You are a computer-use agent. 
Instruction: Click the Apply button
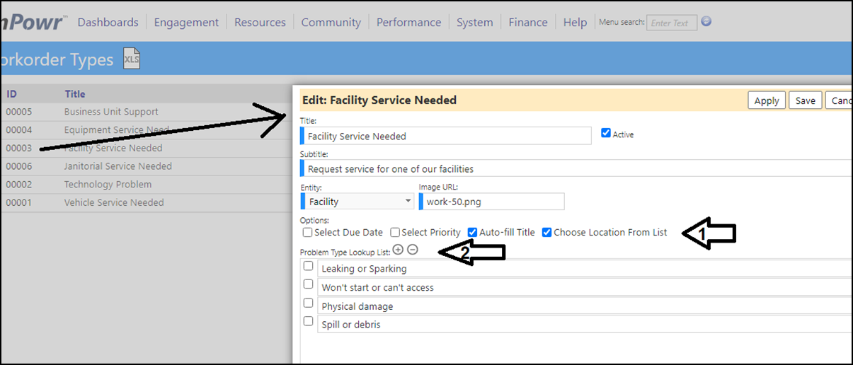coord(767,100)
